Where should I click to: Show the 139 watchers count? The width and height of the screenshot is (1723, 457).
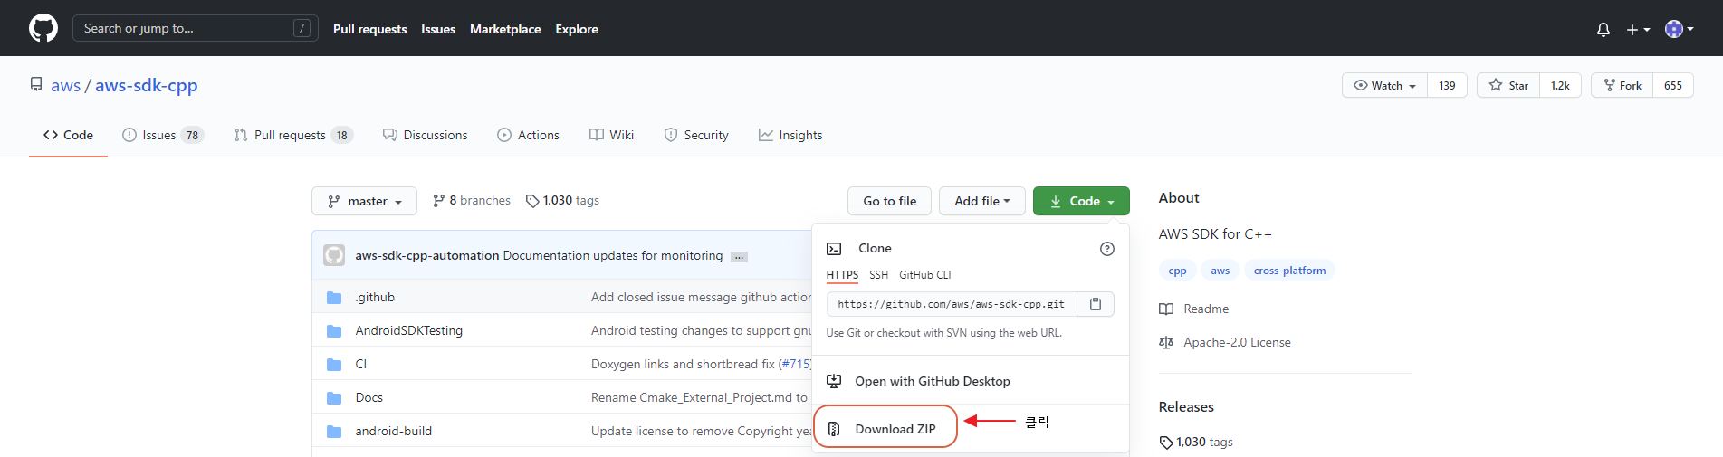tap(1447, 85)
